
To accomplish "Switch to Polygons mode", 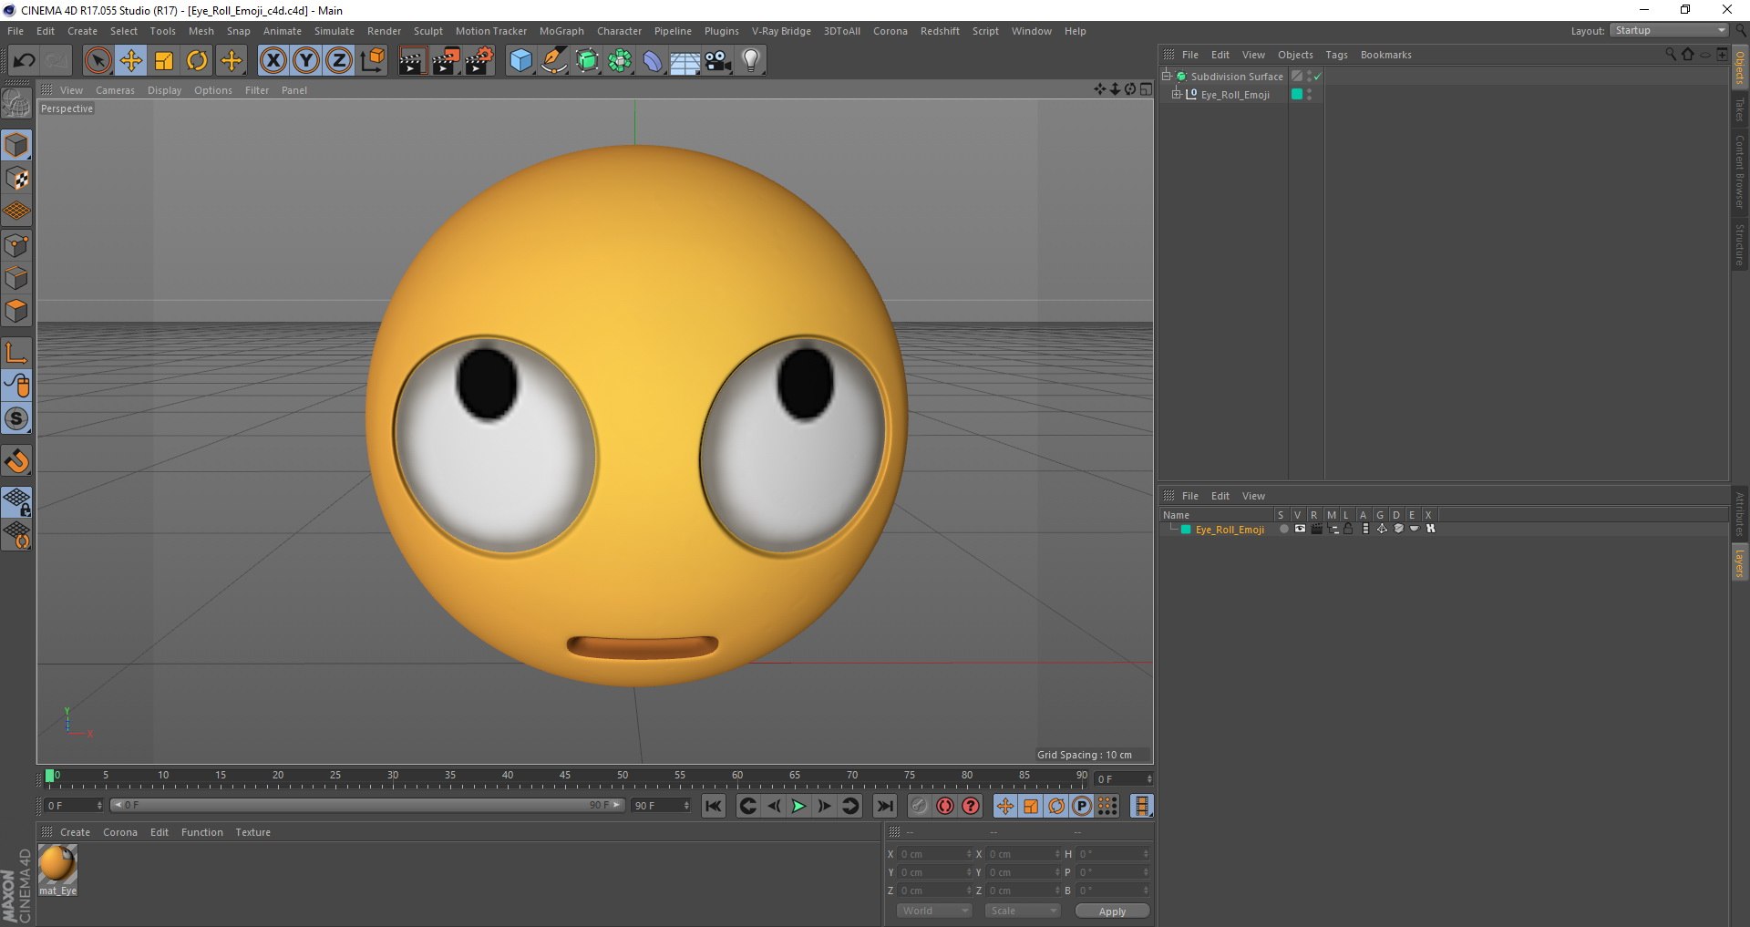I will (16, 311).
